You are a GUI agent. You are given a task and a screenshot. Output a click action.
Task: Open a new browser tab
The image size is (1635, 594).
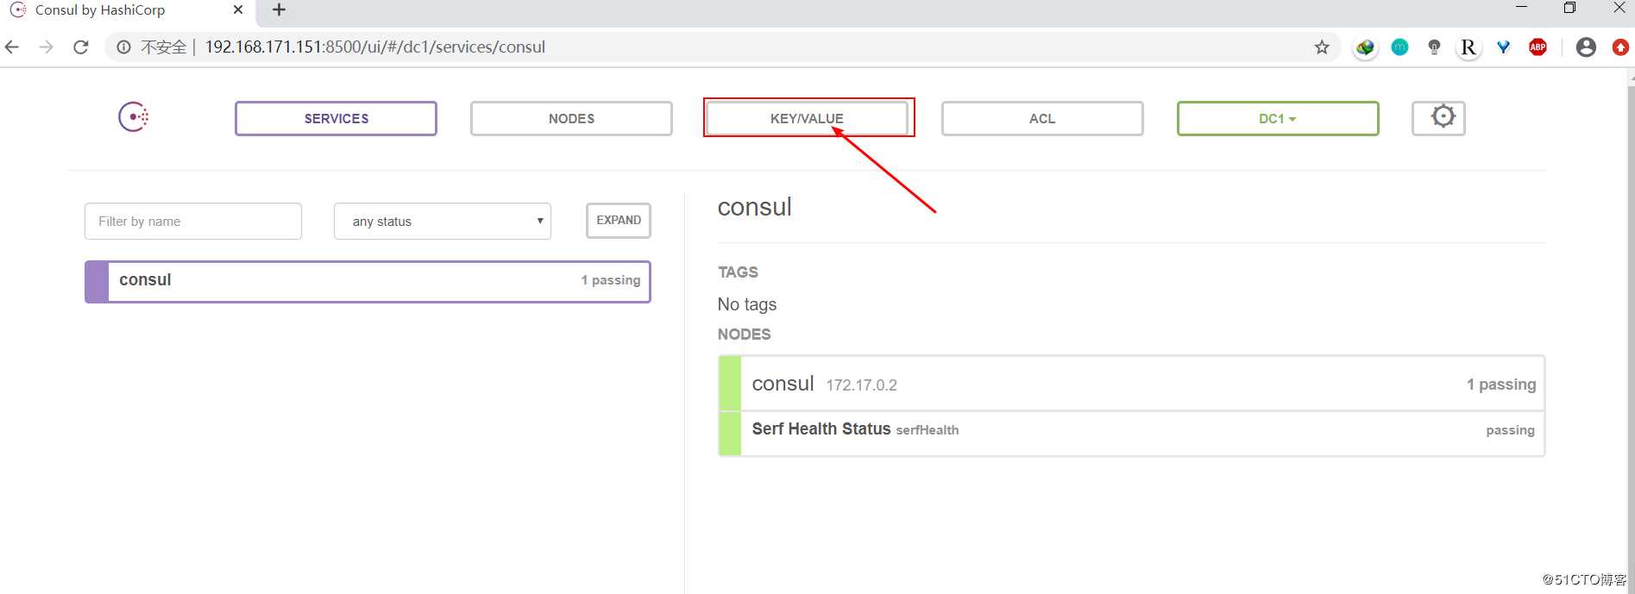pos(279,10)
